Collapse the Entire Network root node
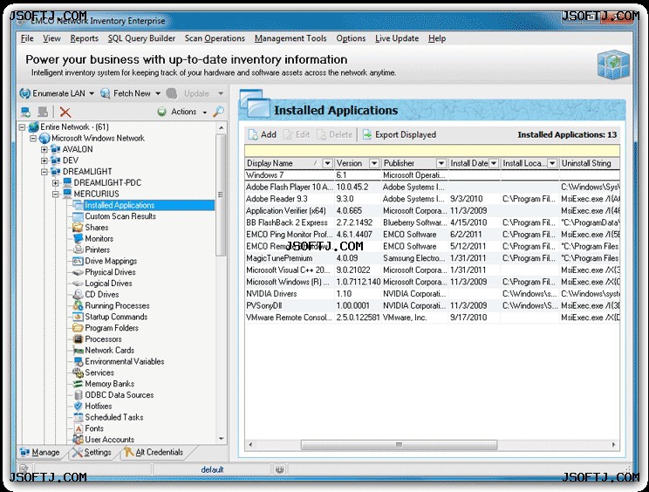This screenshot has width=649, height=492. point(22,127)
